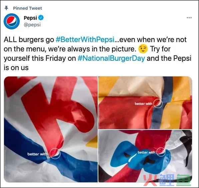
Task: Click the winking face emoji in tweet
Action: tap(143, 49)
